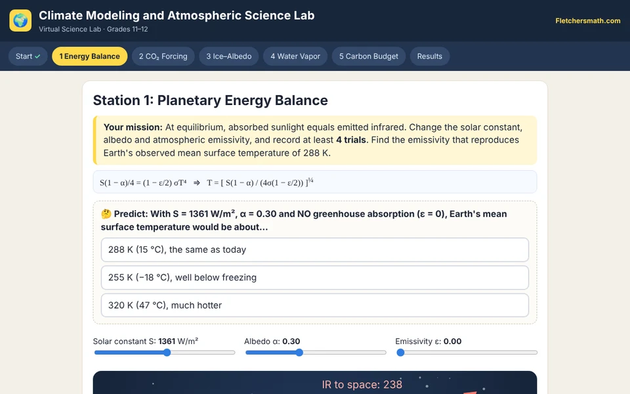630x394 pixels.
Task: Click the thinking emoji beside Predict
Action: pos(106,214)
